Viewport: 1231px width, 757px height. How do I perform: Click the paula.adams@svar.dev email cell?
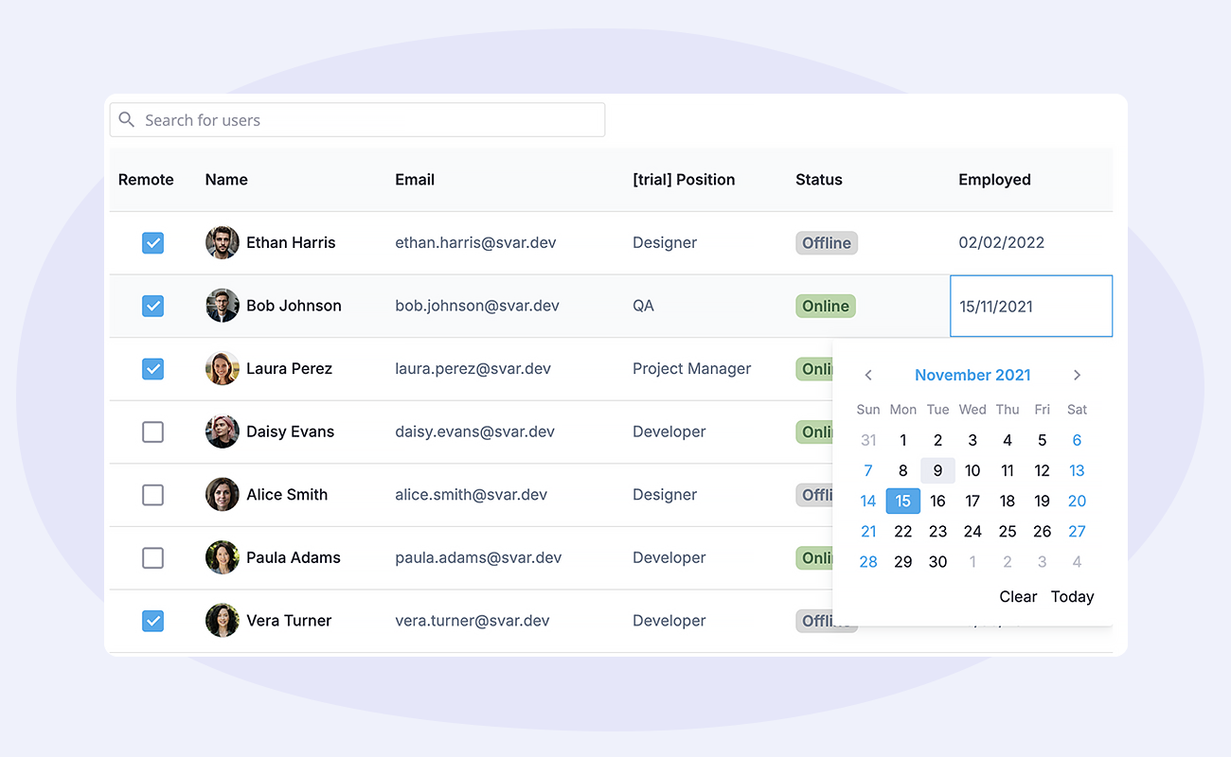coord(478,558)
